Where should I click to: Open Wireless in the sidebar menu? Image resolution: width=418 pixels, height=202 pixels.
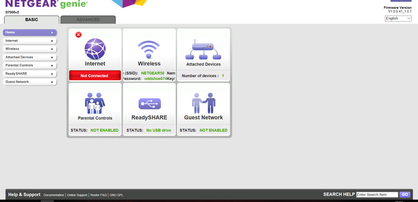(x=30, y=49)
